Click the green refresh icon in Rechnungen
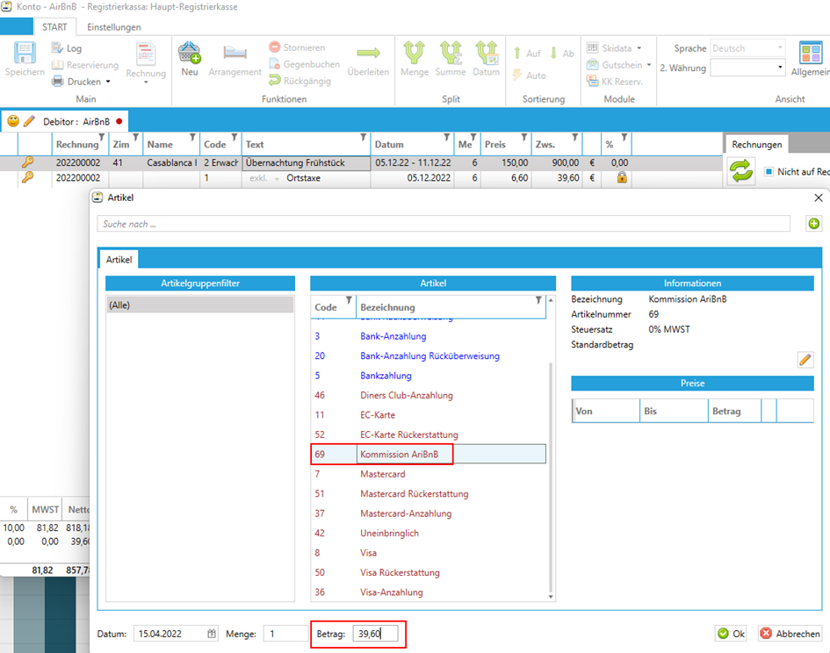Image resolution: width=830 pixels, height=653 pixels. [x=742, y=171]
